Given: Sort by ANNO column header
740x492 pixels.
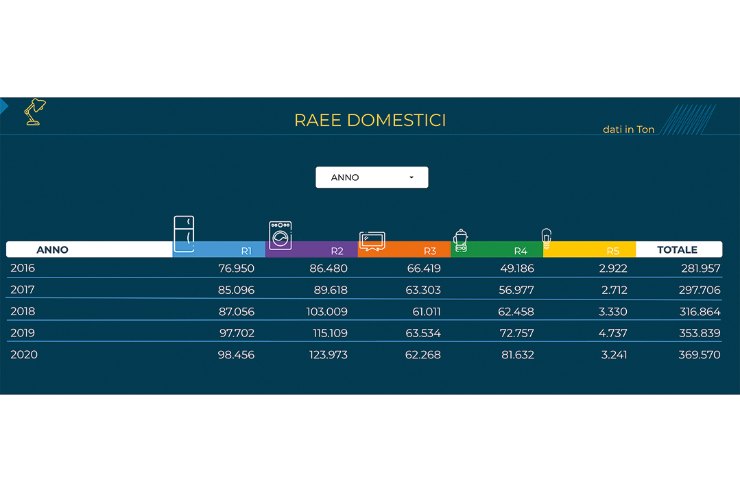Looking at the screenshot, I should point(53,250).
